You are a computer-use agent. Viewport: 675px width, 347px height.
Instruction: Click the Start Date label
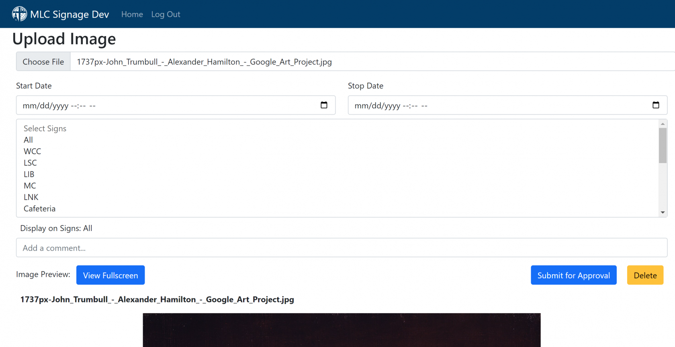(34, 86)
